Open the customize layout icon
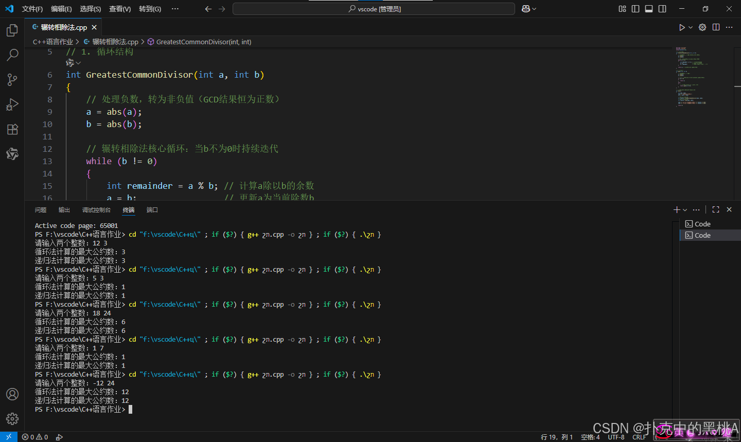 click(622, 9)
